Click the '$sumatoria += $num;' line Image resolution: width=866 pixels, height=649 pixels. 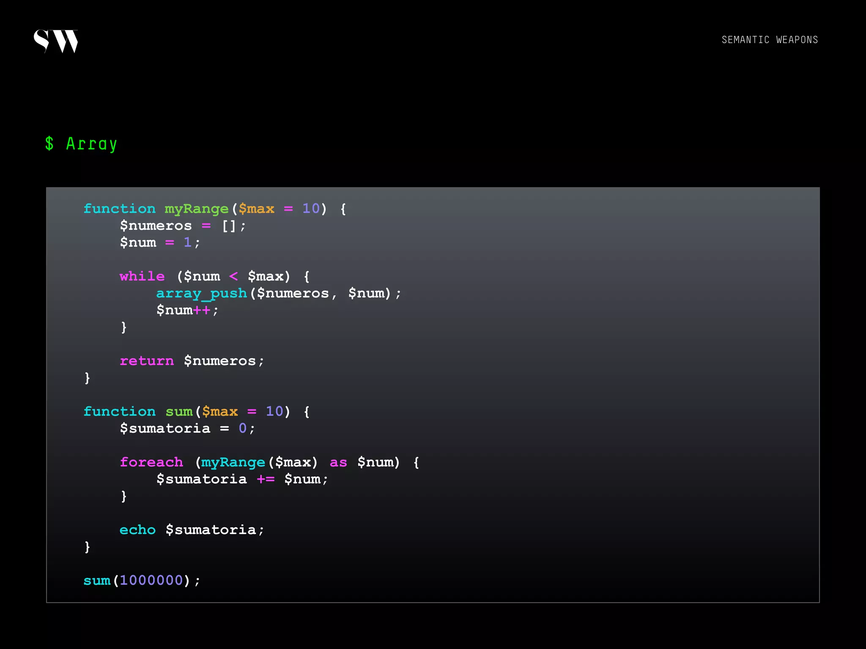[242, 479]
